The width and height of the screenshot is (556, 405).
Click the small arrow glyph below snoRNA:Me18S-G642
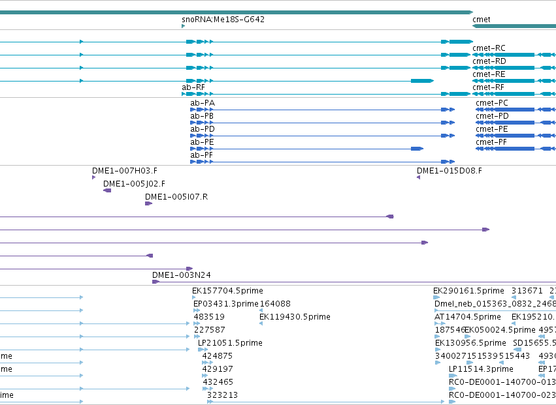click(x=184, y=26)
